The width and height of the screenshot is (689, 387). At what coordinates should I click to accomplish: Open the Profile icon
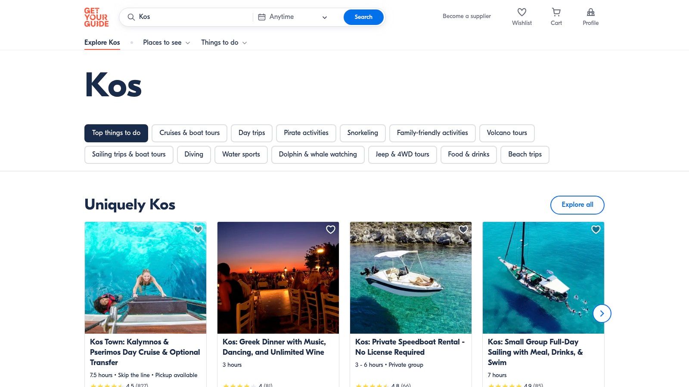pyautogui.click(x=590, y=12)
